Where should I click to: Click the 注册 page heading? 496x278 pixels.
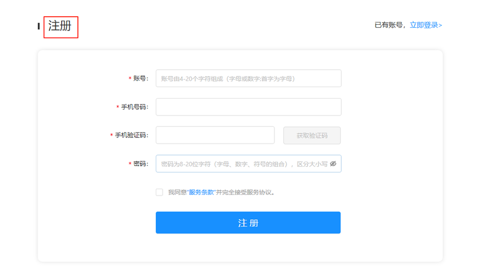coord(60,26)
